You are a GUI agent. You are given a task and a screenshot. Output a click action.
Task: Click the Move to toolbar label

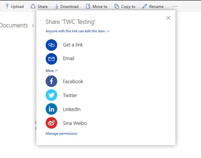pyautogui.click(x=100, y=7)
